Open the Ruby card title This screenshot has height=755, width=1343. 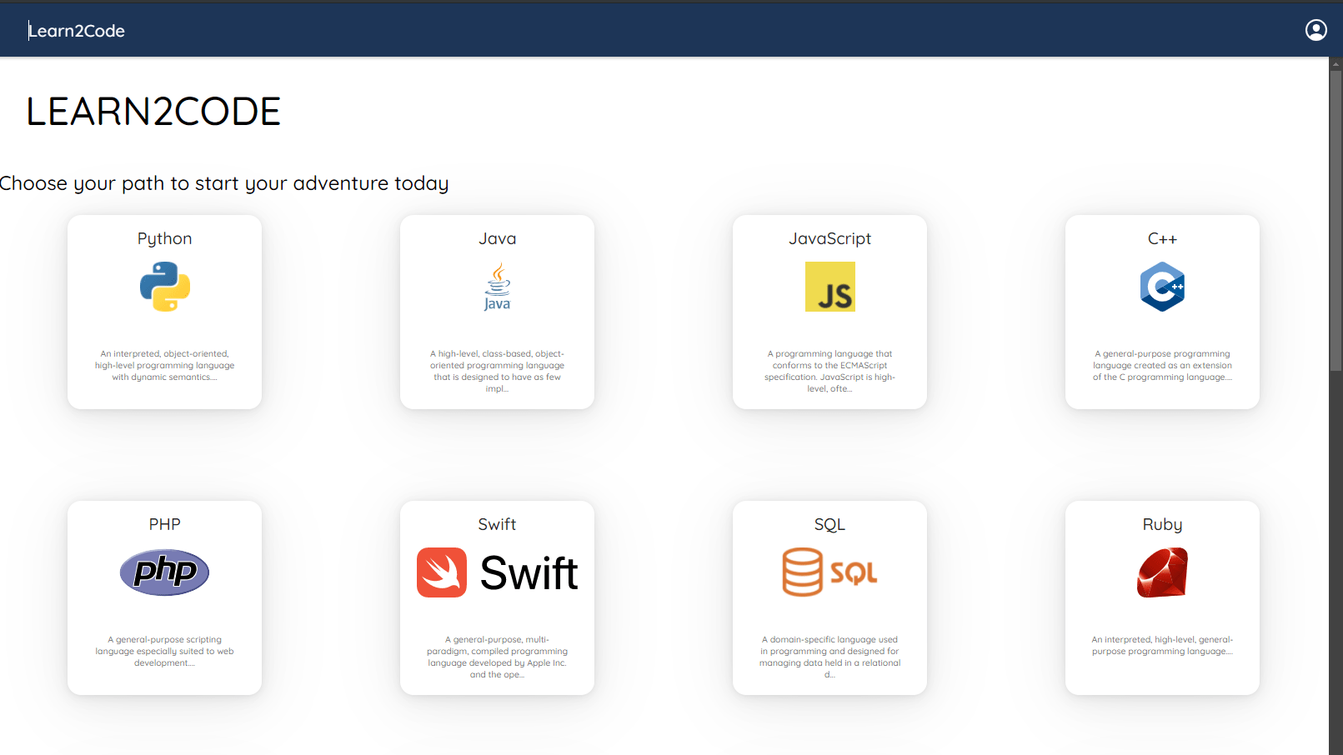(1162, 525)
